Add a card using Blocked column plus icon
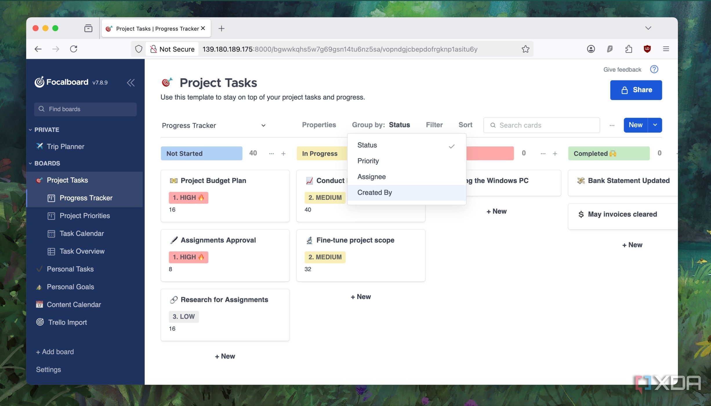Screen dimensions: 711x406 coord(555,153)
